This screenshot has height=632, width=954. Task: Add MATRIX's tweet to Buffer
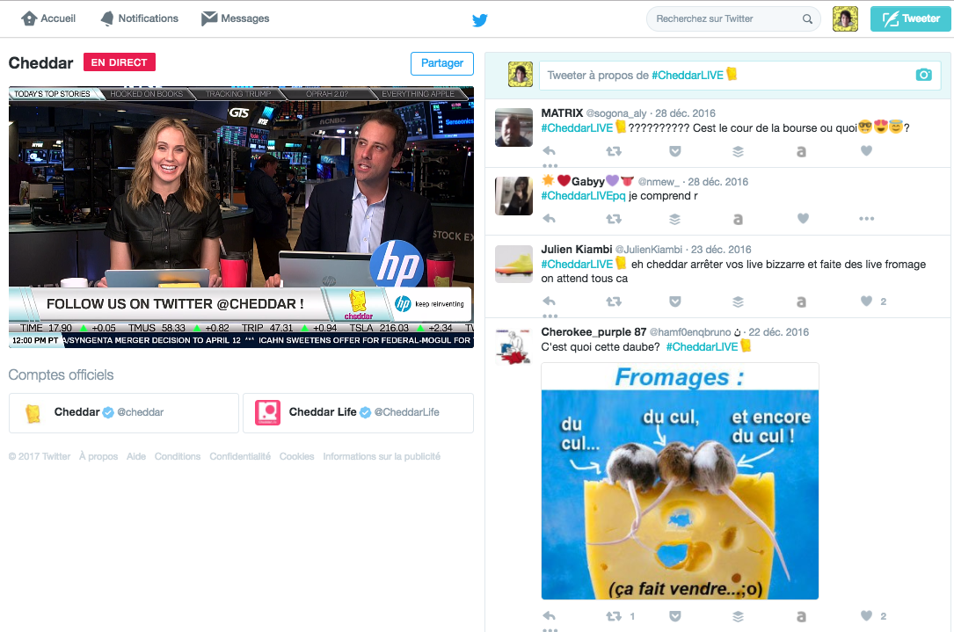(x=738, y=151)
